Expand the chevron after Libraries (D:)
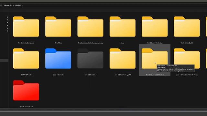This screenshot has width=207, height=116. (x=13, y=5)
